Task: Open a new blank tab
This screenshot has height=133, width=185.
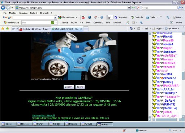Action: click(86, 29)
